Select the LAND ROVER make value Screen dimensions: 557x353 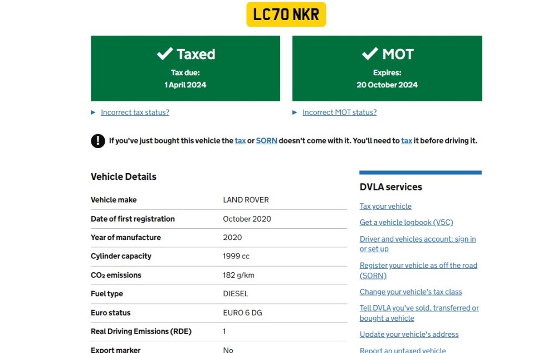point(246,200)
